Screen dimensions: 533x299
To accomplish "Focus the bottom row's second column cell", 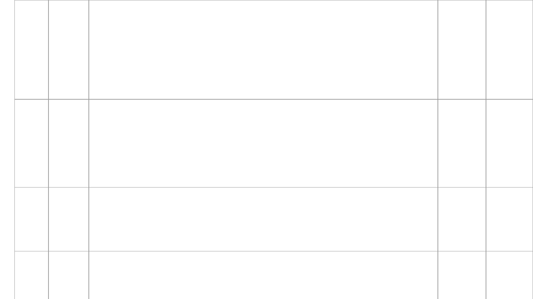I will 68,275.
